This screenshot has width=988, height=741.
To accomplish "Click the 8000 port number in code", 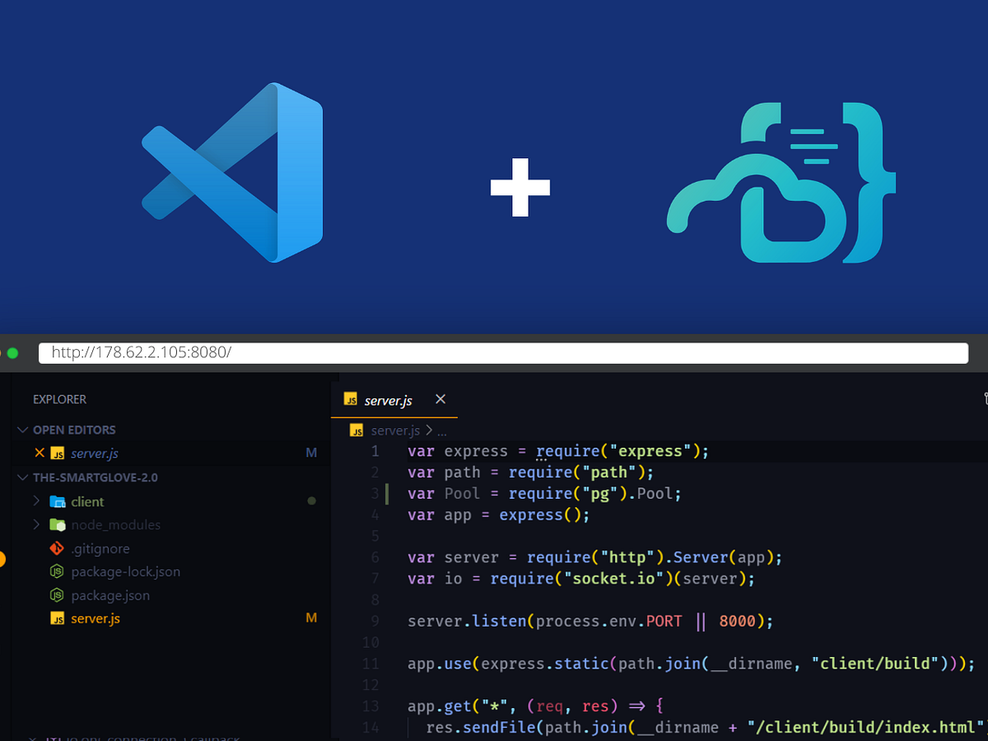I will point(737,621).
